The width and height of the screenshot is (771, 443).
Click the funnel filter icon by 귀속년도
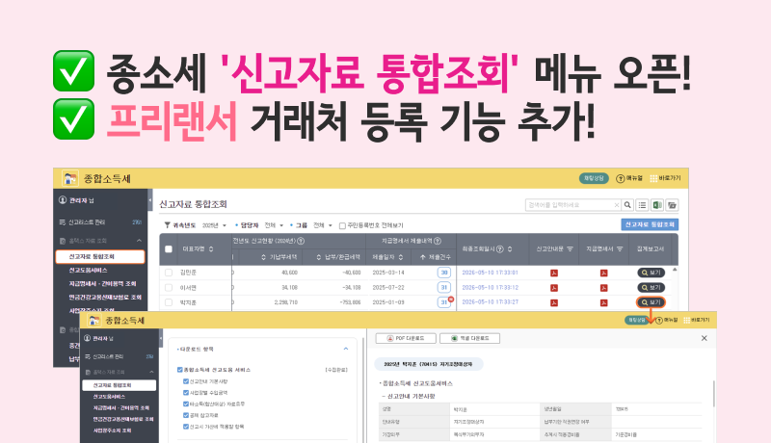[167, 225]
